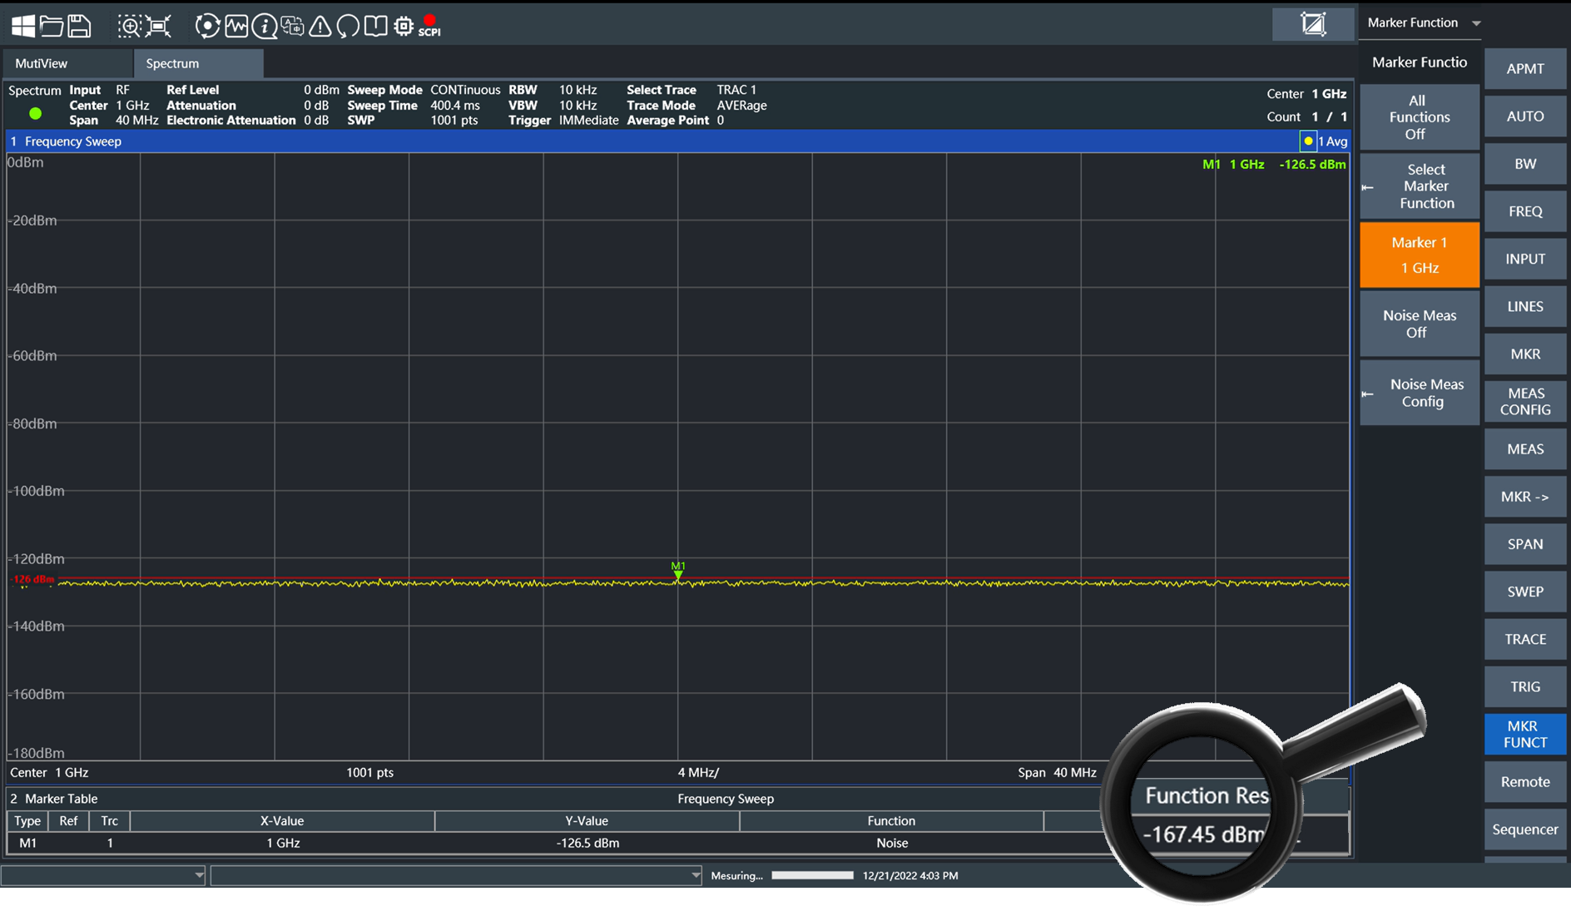
Task: Open the SWEP menu
Action: tap(1525, 592)
